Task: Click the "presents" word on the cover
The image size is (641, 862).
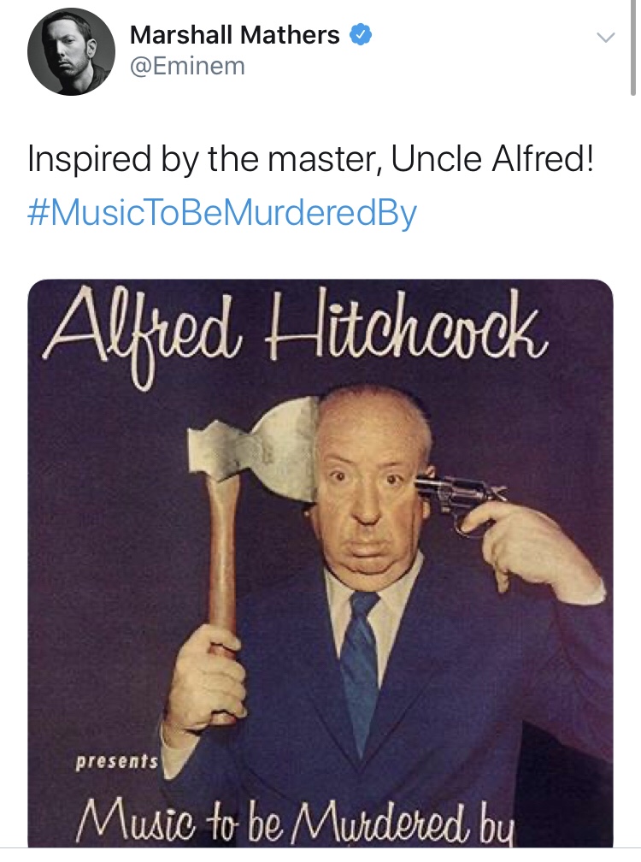Action: tap(117, 761)
